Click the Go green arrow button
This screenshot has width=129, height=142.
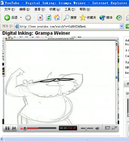point(127,26)
